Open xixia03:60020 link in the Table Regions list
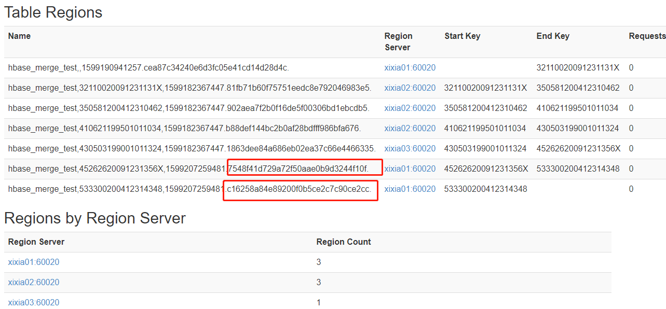Viewport: 666px width, 309px height. pos(410,149)
